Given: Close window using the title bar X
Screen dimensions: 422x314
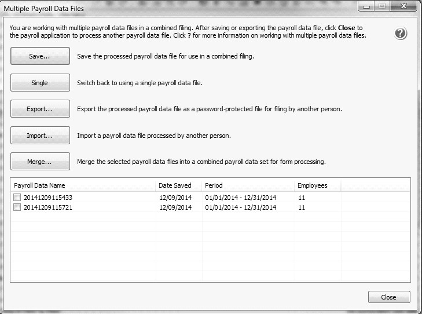Looking at the screenshot, I should pos(403,6).
